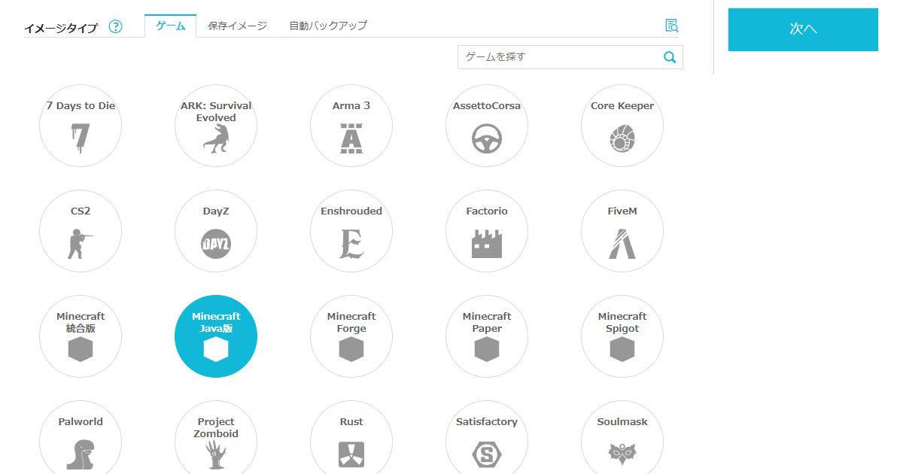Select the 7 Days to Die game image

click(81, 126)
